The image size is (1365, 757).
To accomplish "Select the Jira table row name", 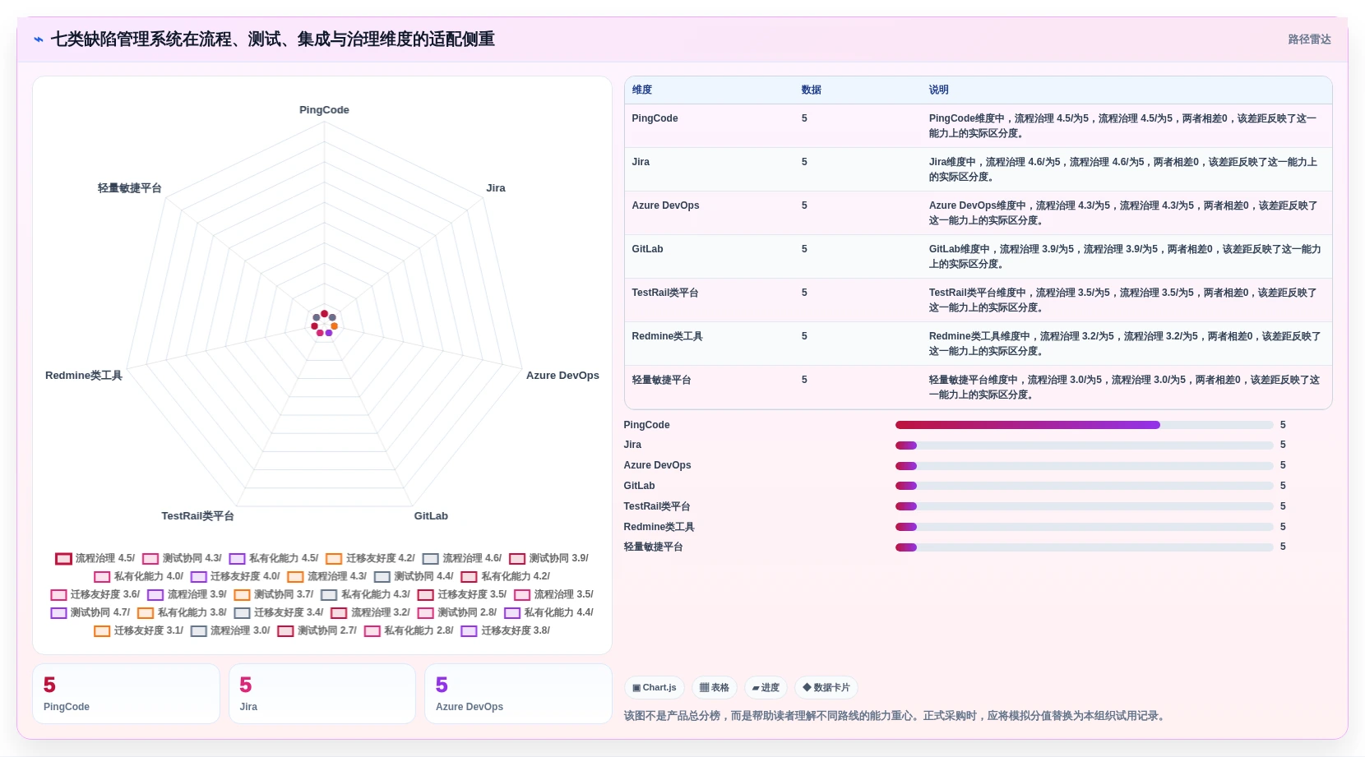I will tap(641, 162).
